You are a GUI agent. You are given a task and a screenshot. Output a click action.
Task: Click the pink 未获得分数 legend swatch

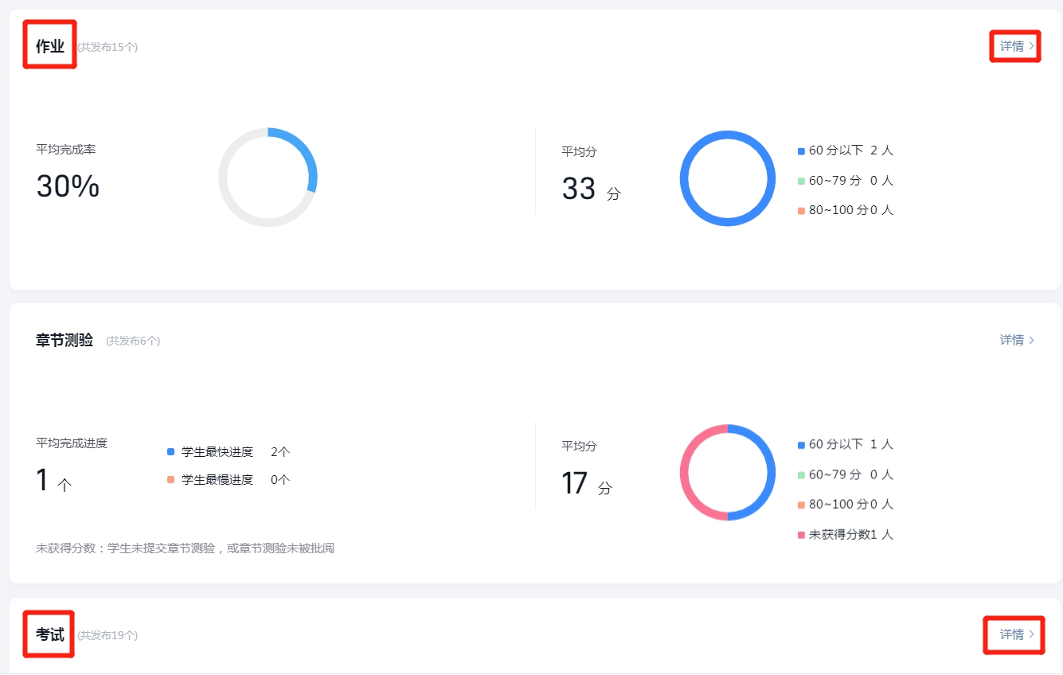801,535
